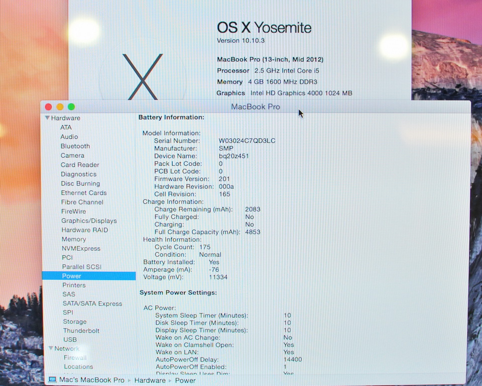Select the PCI entry

tap(67, 258)
